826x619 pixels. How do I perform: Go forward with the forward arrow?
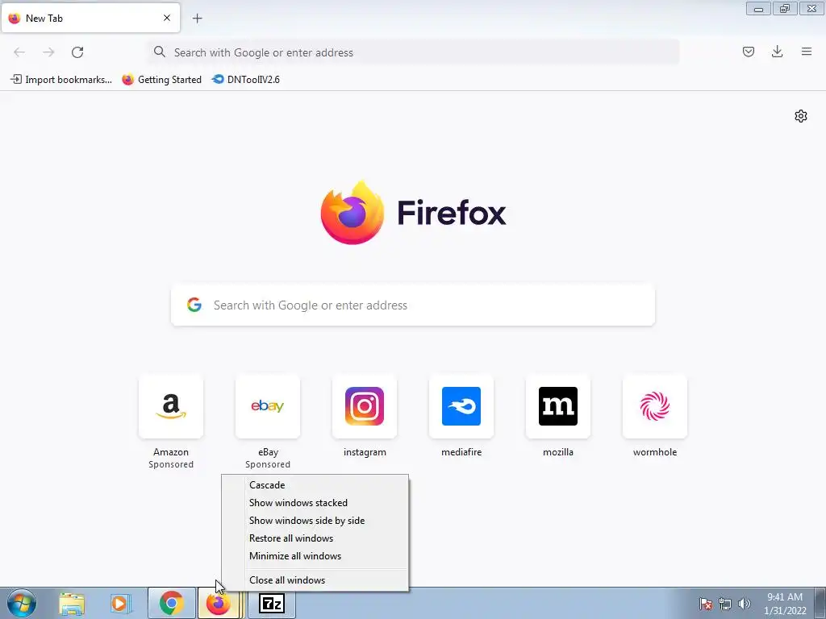coord(48,52)
